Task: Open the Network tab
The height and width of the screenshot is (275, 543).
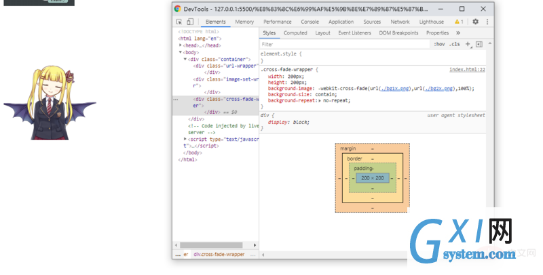Action: (400, 22)
